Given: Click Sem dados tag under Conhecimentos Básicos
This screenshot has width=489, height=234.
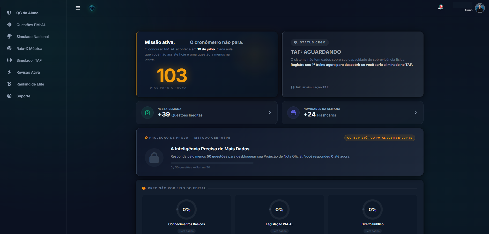Looking at the screenshot, I should pos(187,231).
